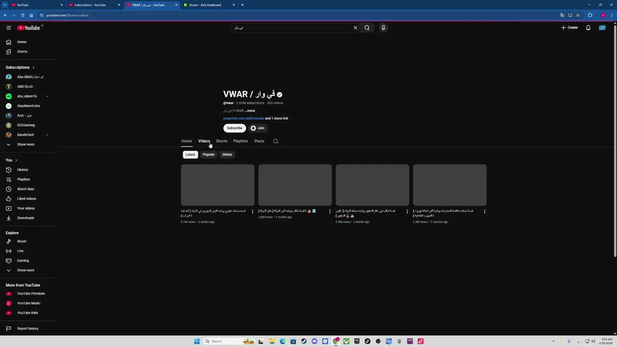Open Steam from the taskbar
This screenshot has height=347, width=617.
point(304,341)
